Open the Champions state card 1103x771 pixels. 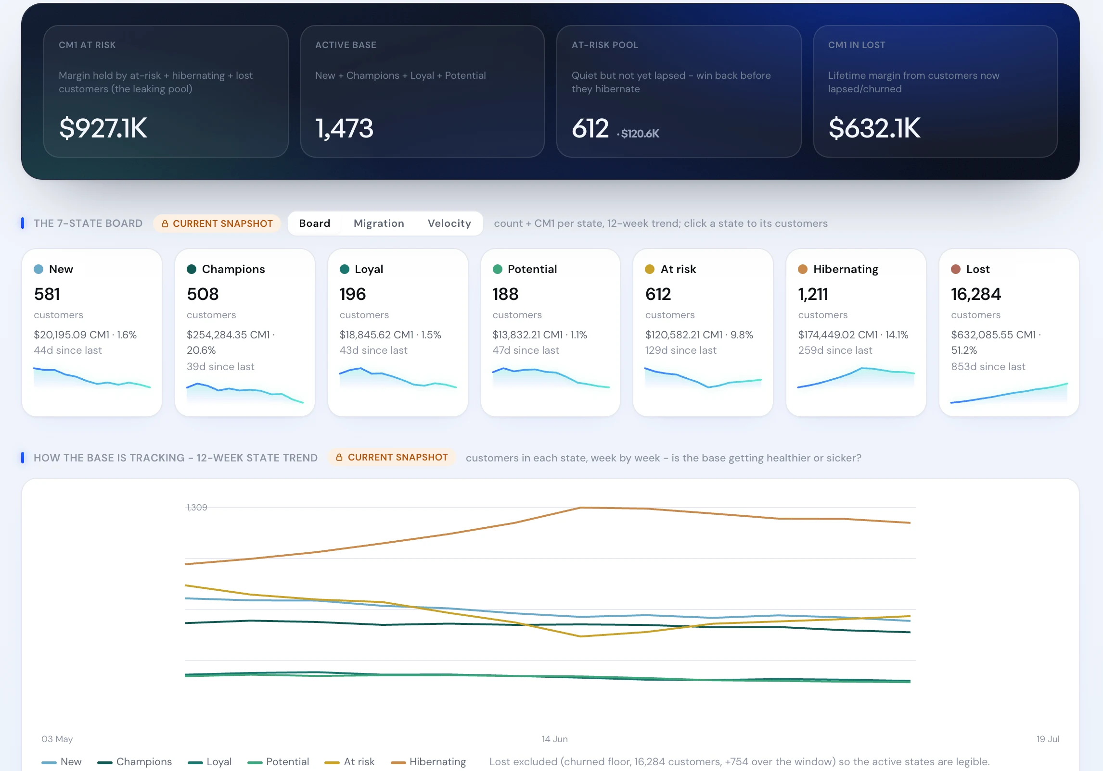tap(245, 333)
